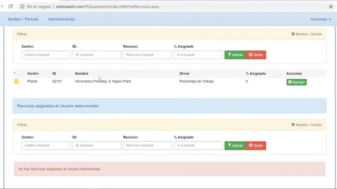Click the Centro column header

pos(33,73)
